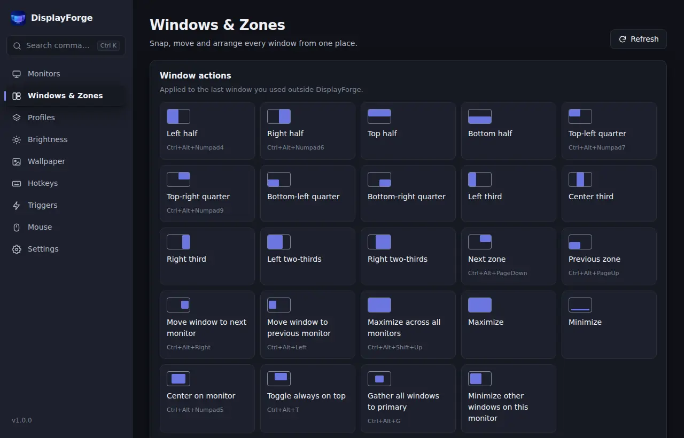
Task: Minimize the last used window
Action: coord(609,325)
